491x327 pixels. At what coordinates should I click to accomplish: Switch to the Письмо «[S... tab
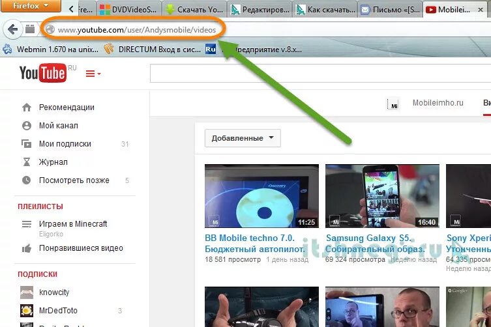tap(390, 10)
